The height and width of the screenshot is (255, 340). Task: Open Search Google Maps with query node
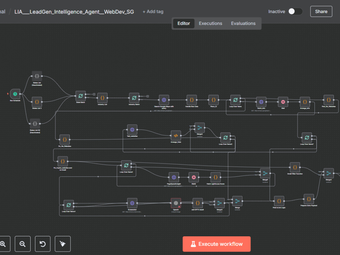pos(164,100)
